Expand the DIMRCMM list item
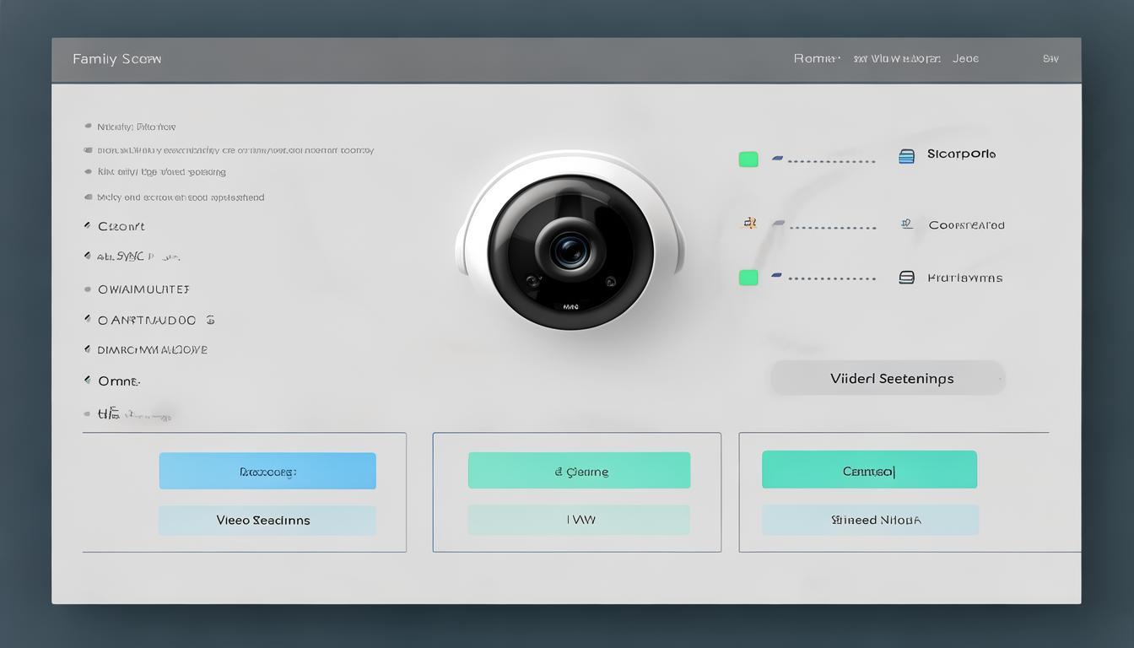 coord(152,349)
